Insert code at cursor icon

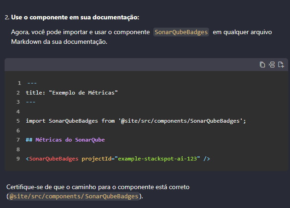click(272, 65)
